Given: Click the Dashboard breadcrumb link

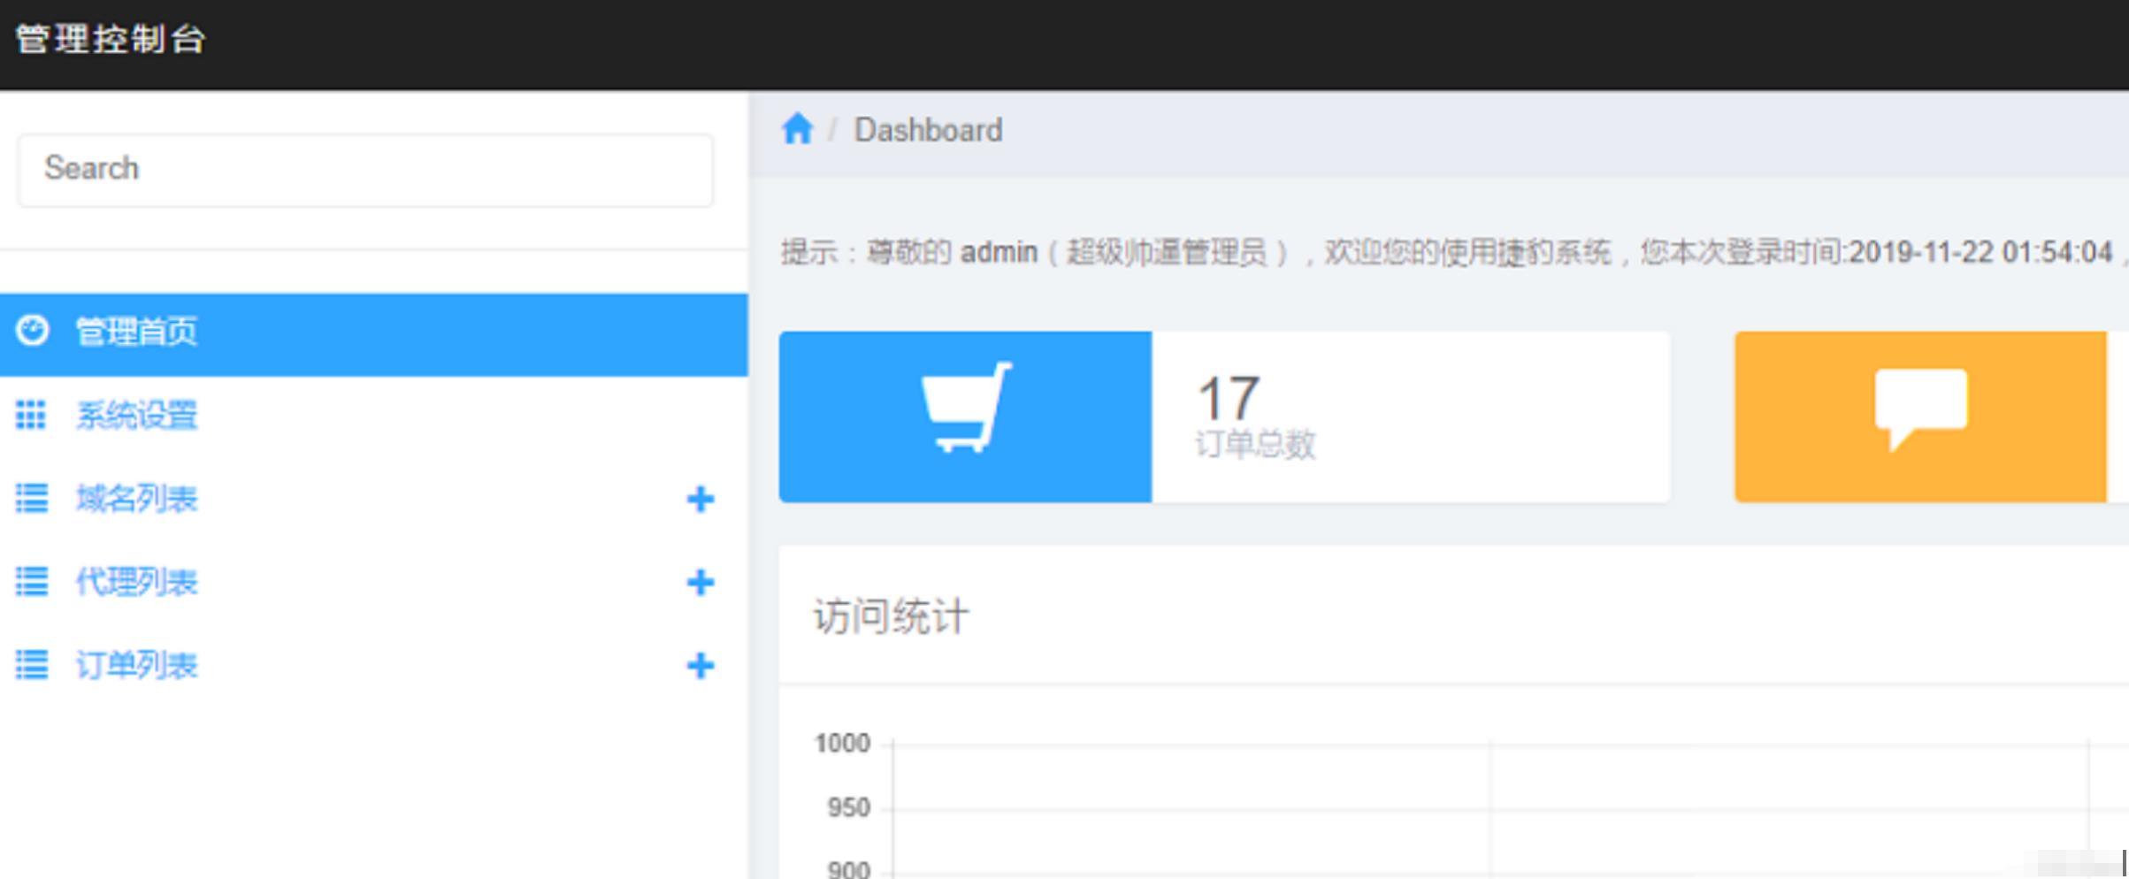Looking at the screenshot, I should click(x=927, y=129).
